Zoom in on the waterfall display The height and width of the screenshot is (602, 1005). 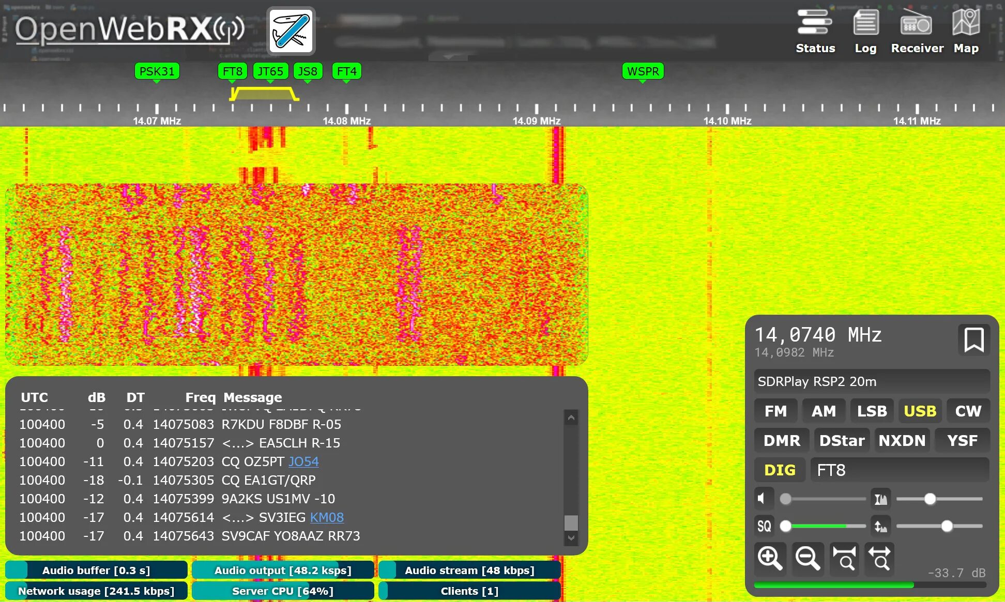(770, 559)
